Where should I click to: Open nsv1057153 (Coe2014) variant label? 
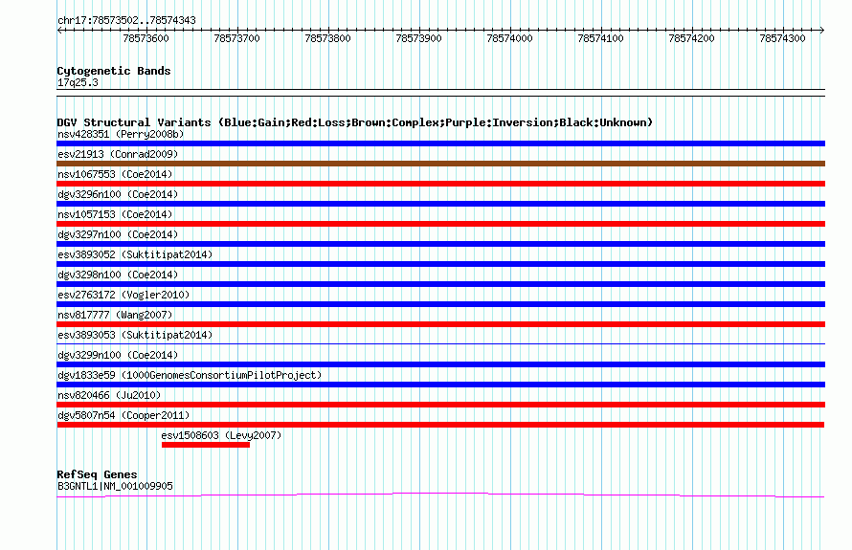tap(115, 214)
